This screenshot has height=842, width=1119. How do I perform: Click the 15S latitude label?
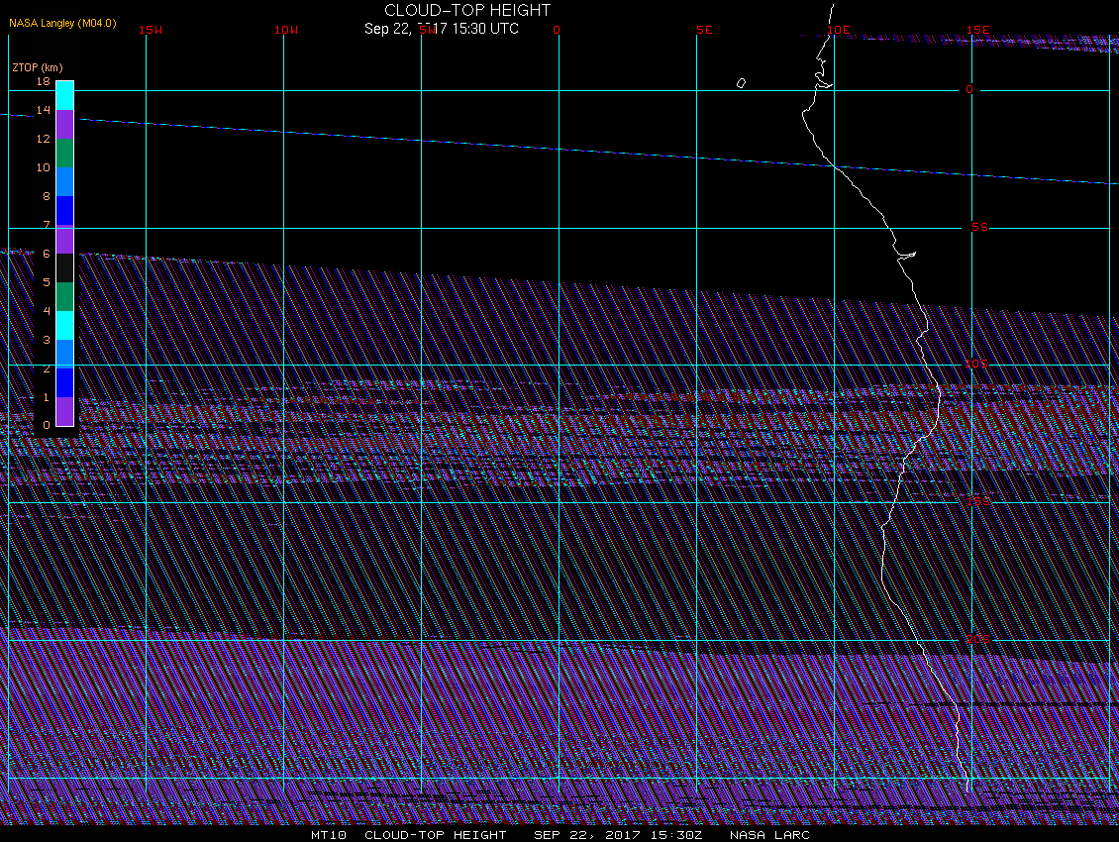coord(977,501)
